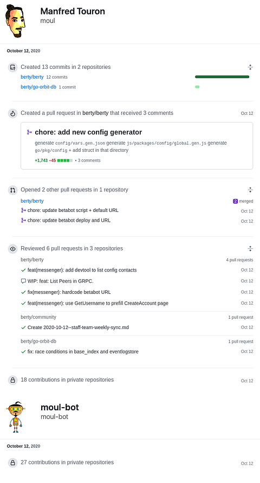This screenshot has width=260, height=483.
Task: Click comment icon beside WIP List Peers
Action: 23,281
